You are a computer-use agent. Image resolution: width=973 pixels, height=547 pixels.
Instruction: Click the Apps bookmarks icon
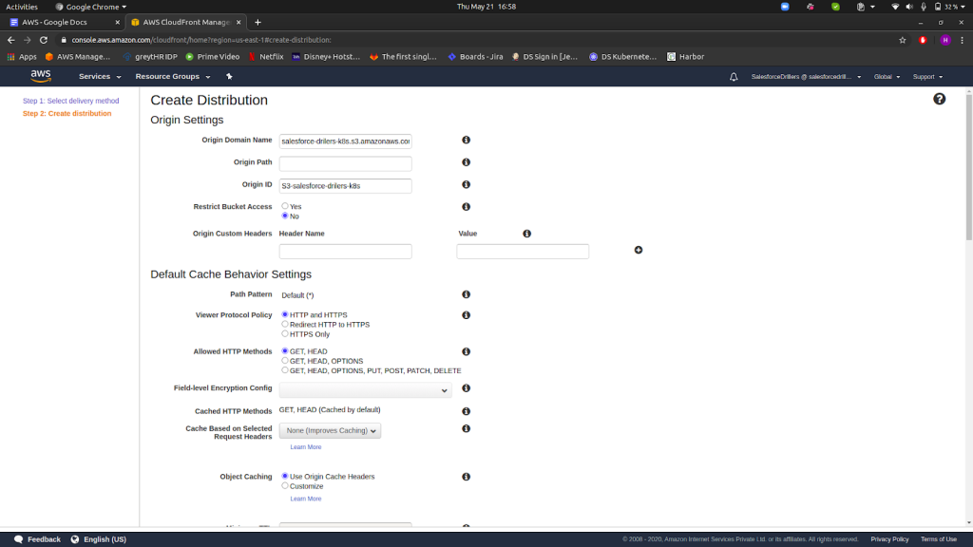click(x=10, y=56)
